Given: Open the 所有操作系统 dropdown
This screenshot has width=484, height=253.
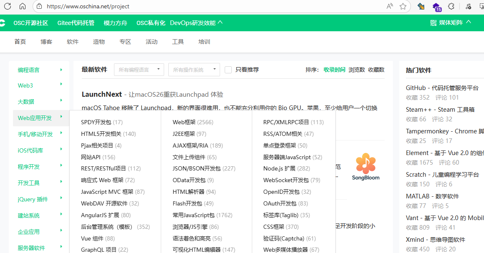Looking at the screenshot, I should tap(194, 70).
